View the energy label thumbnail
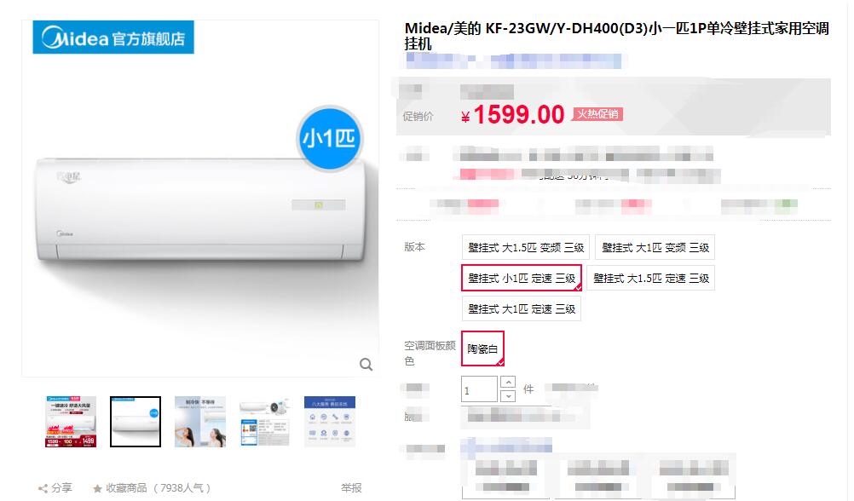 tap(265, 422)
